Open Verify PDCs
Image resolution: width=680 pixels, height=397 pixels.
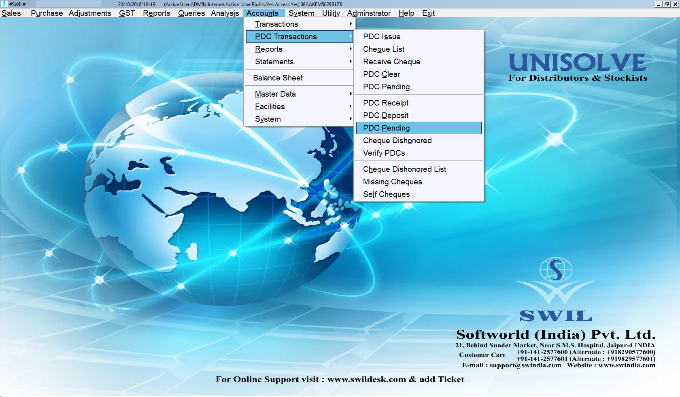point(419,153)
